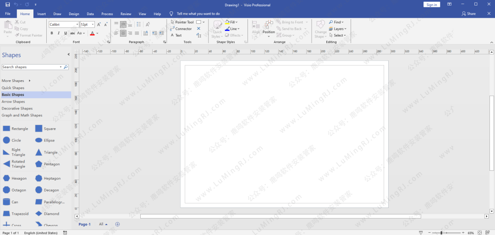Open the Calibri font name dropdown
Screen dimensions: 495x235
click(x=77, y=24)
